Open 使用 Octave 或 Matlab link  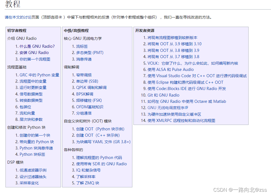(187, 101)
